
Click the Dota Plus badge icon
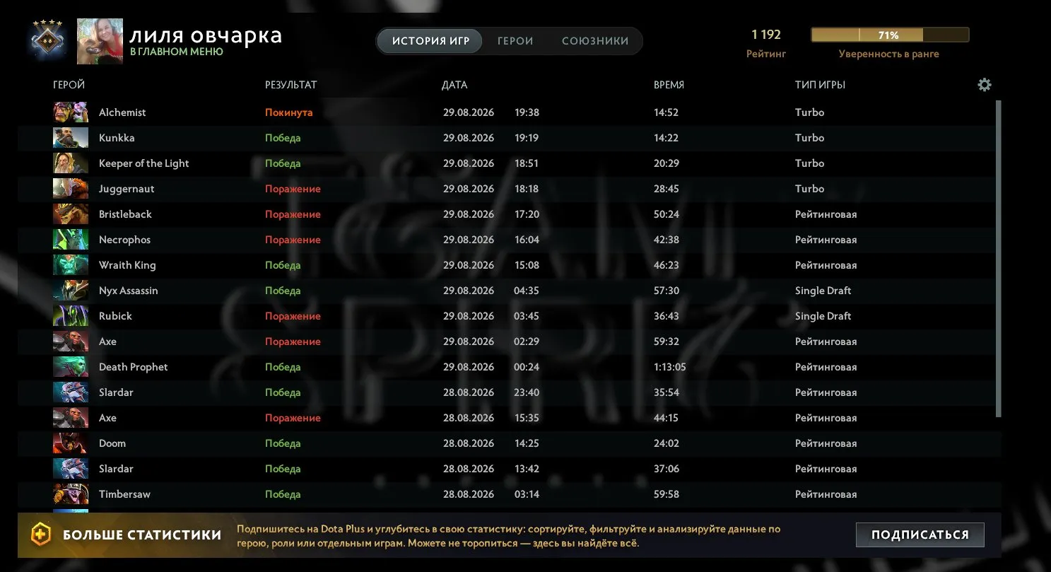pyautogui.click(x=41, y=535)
